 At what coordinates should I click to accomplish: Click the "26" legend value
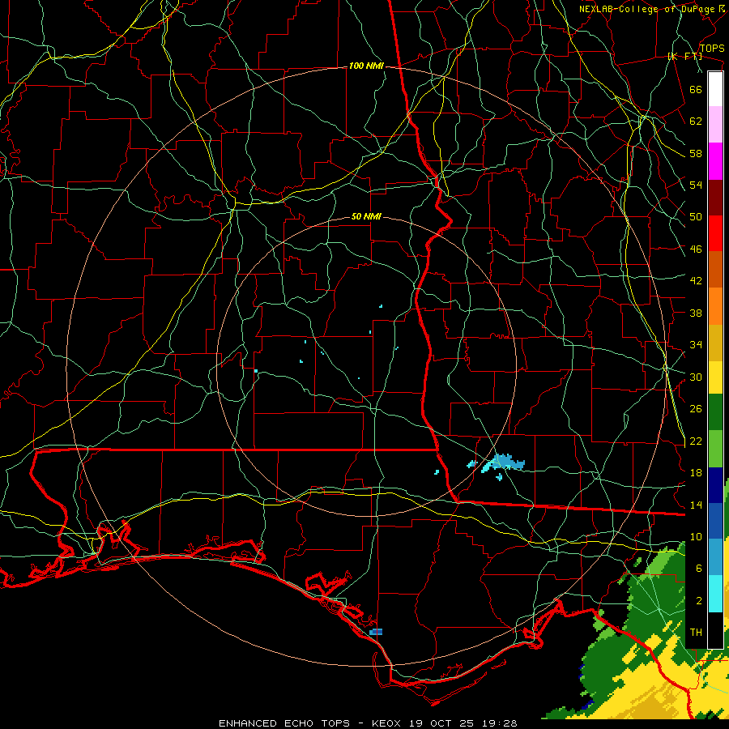696,409
